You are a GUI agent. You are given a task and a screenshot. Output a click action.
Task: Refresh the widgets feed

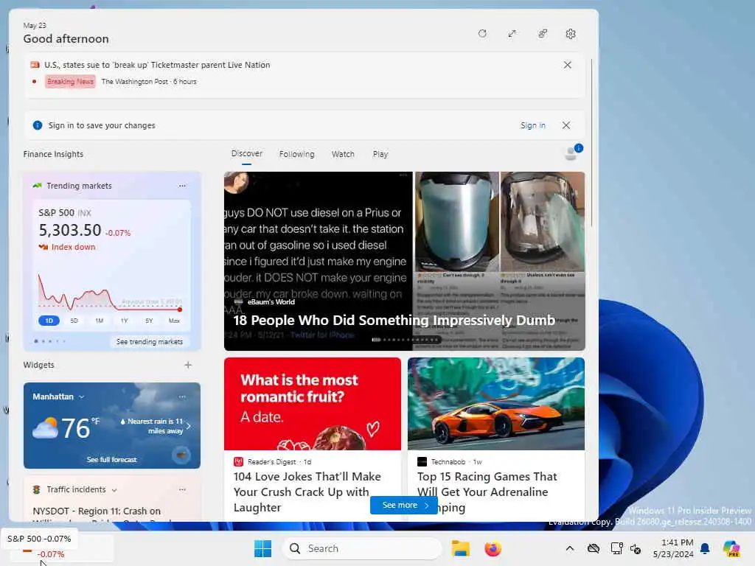tap(482, 34)
